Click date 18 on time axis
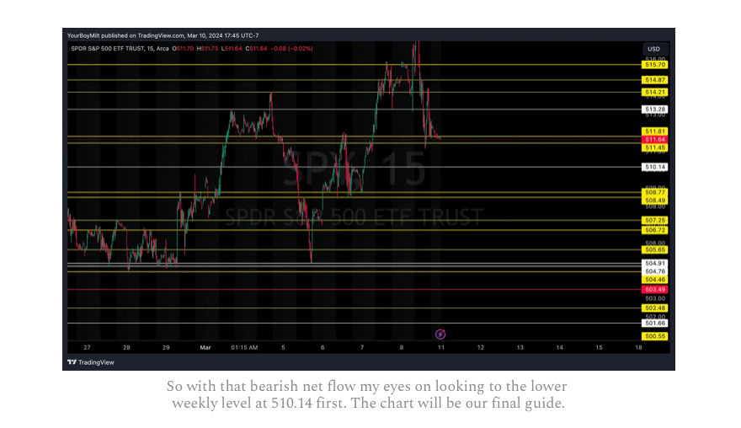Image resolution: width=741 pixels, height=428 pixels. point(638,348)
